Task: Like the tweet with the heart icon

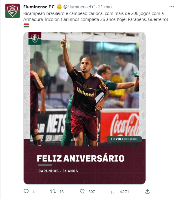Action: tap(82, 192)
